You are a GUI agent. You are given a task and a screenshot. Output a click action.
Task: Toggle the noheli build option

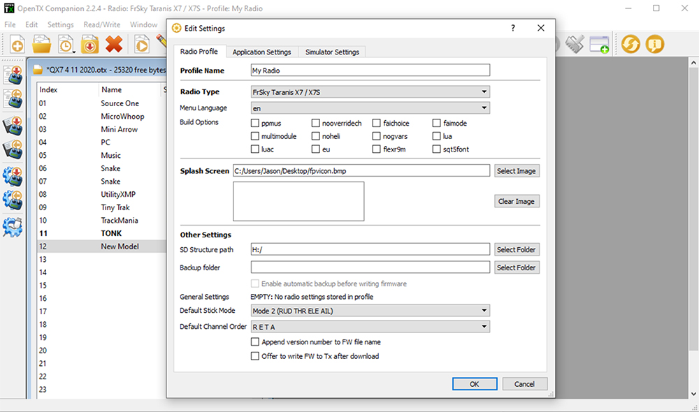(316, 136)
